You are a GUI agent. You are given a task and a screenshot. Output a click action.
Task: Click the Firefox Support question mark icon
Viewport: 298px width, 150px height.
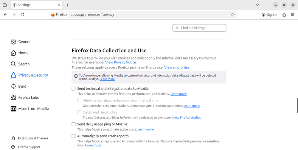(13, 147)
